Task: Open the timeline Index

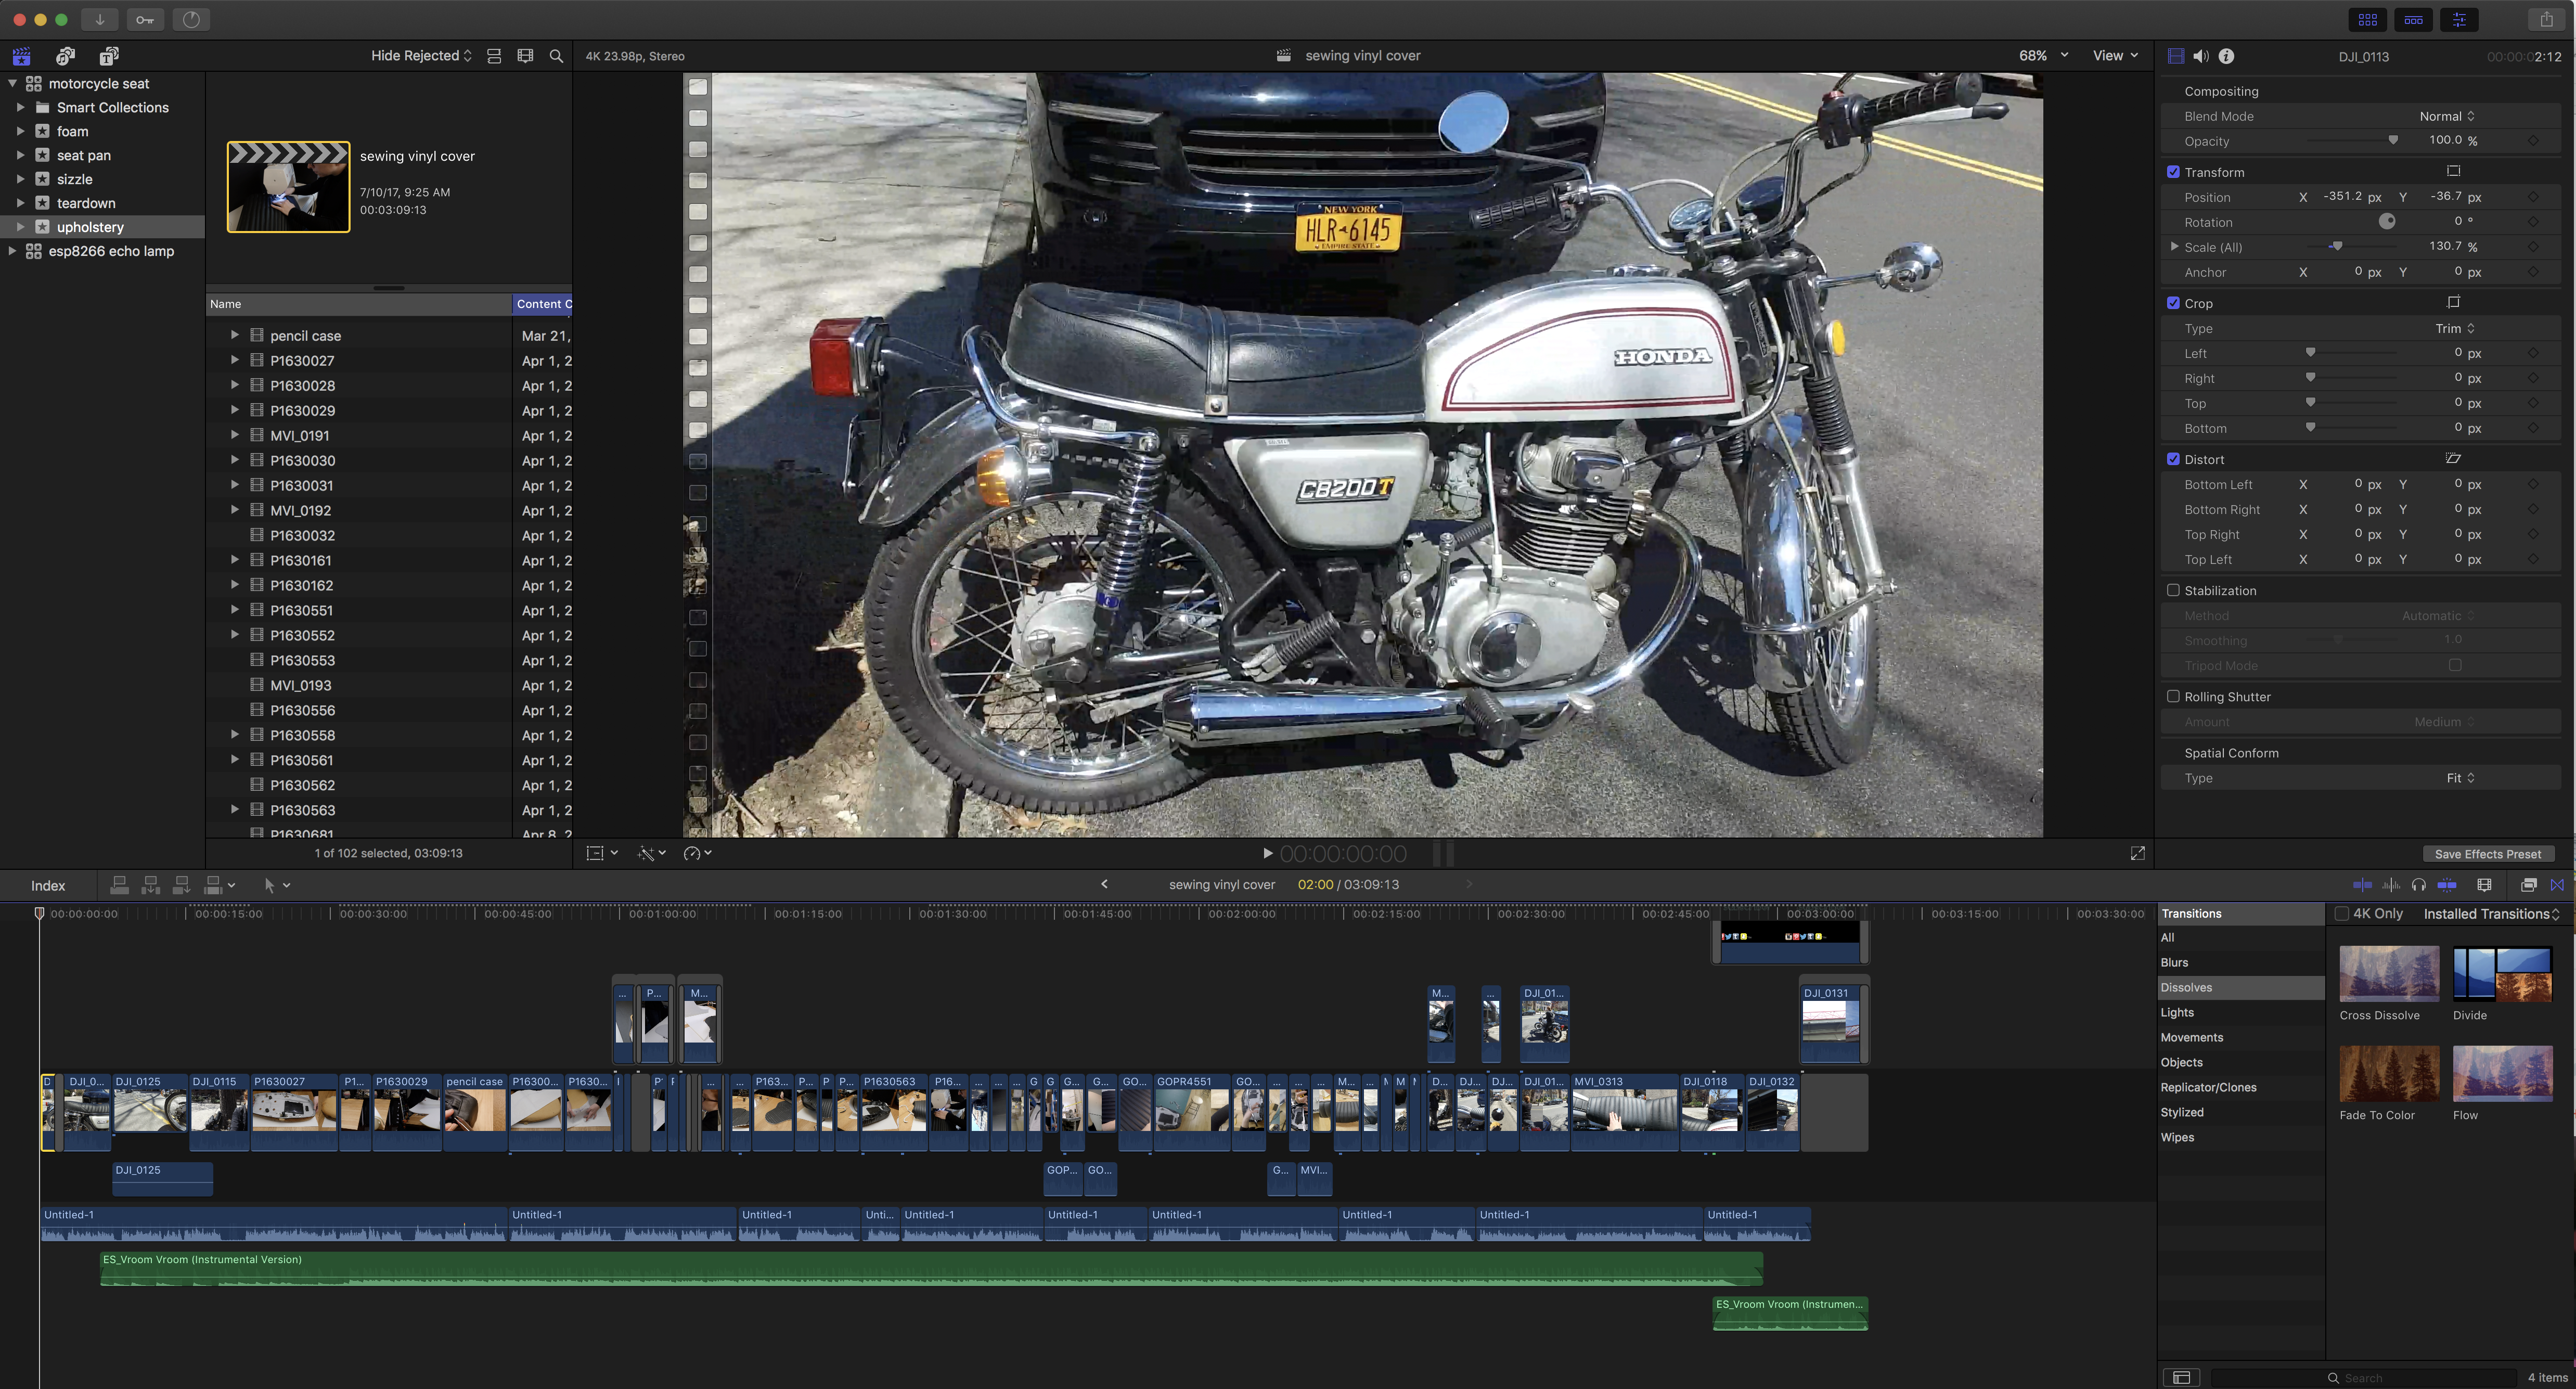Action: pyautogui.click(x=48, y=885)
